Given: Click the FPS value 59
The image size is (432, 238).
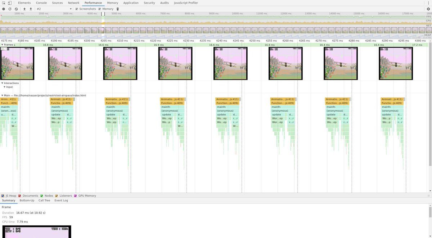Looking at the screenshot, I should [x=11, y=217].
